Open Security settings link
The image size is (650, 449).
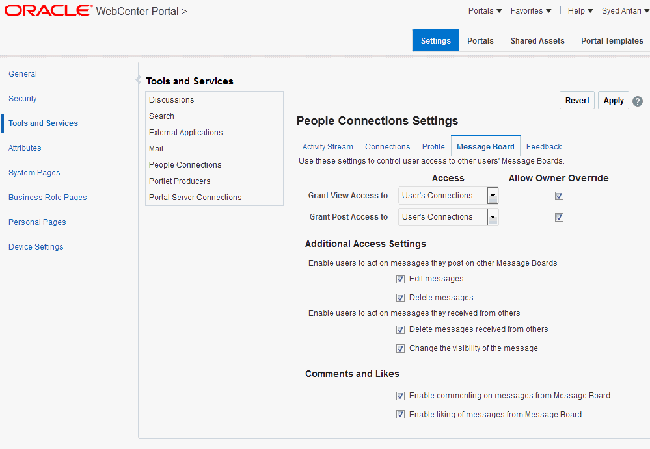pos(22,99)
